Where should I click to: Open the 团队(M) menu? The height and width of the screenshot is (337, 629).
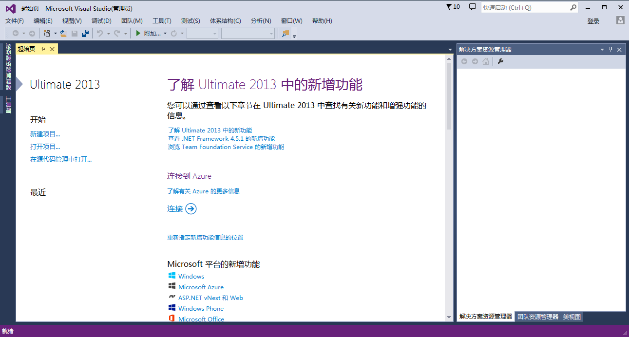(x=132, y=21)
